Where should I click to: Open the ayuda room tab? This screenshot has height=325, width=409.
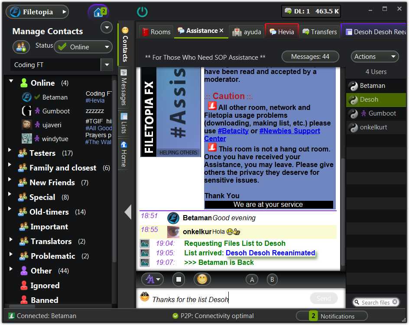tap(247, 32)
